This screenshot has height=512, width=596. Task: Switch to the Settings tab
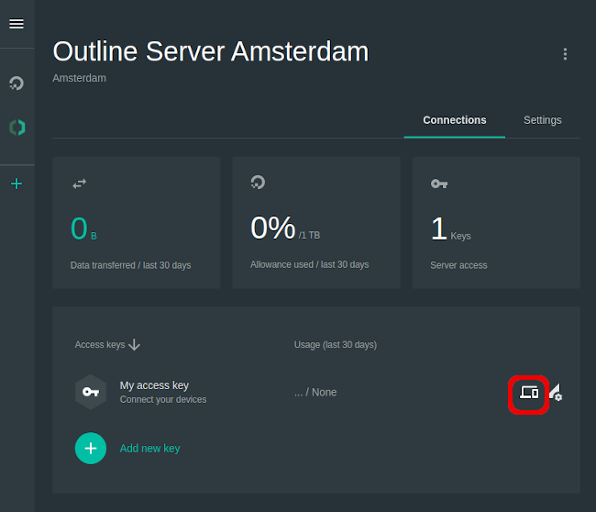tap(542, 120)
